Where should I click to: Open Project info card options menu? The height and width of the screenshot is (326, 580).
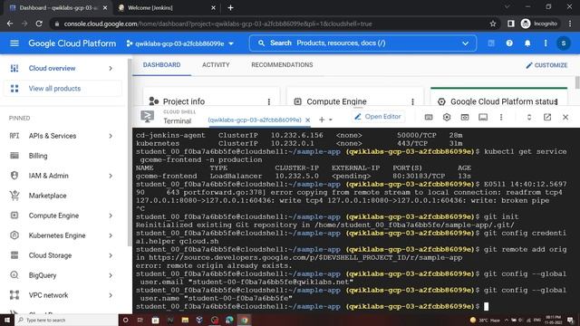coord(269,101)
